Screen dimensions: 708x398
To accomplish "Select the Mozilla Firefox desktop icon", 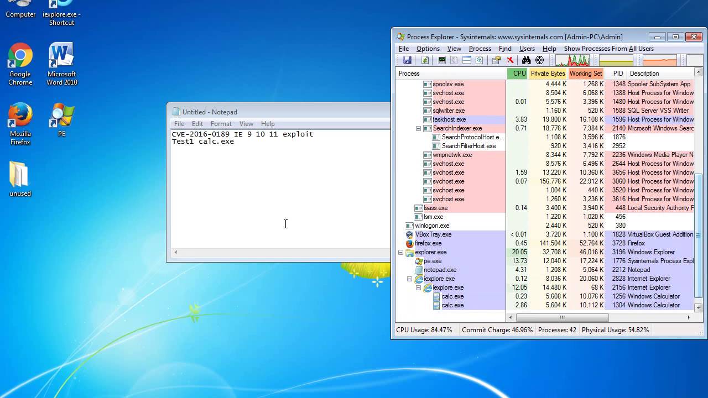I will 20,124.
